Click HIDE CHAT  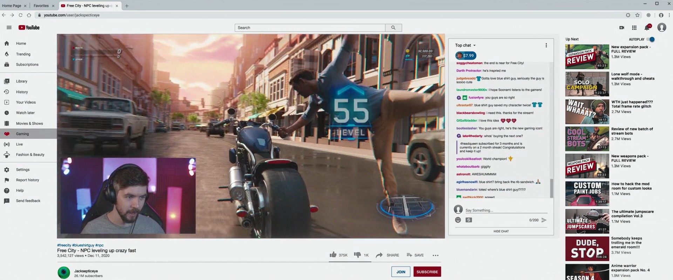[x=501, y=231]
